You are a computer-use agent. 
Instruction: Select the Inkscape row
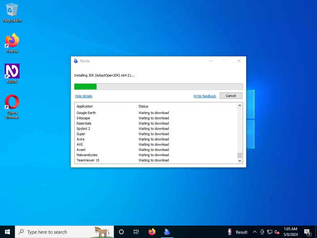[x=156, y=118]
